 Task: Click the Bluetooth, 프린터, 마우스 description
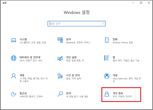point(78,43)
